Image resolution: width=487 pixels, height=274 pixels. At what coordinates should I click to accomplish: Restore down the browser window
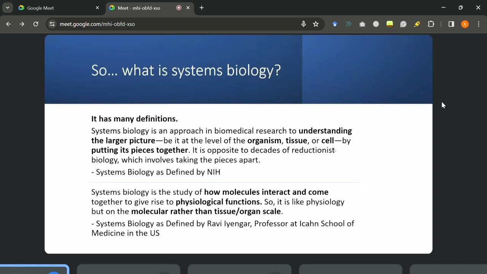pyautogui.click(x=461, y=8)
